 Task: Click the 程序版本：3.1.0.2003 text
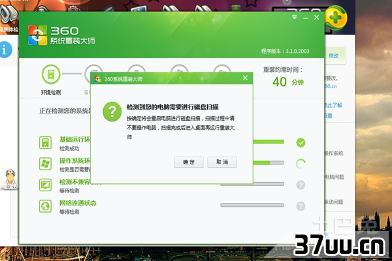[286, 51]
